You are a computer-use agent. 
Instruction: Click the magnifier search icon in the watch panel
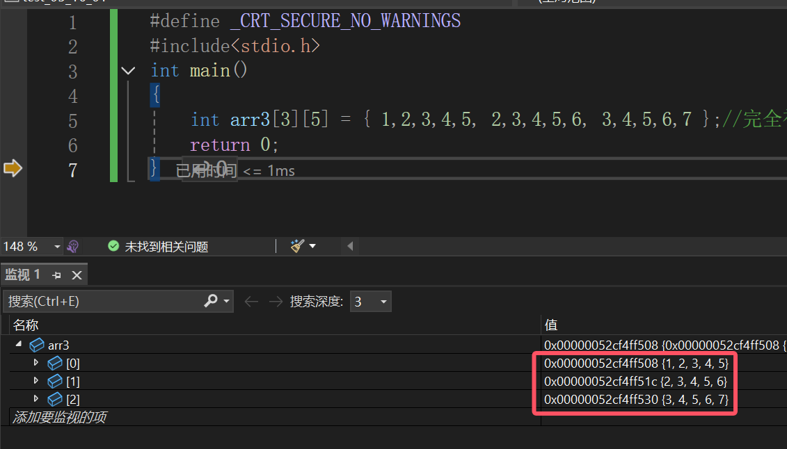click(x=211, y=301)
